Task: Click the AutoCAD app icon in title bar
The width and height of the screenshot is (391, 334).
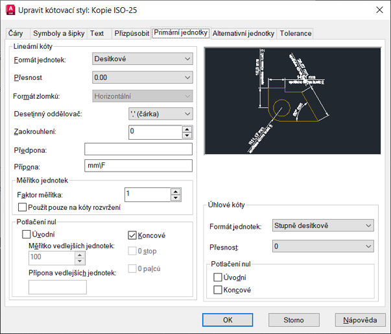Action: pyautogui.click(x=10, y=10)
